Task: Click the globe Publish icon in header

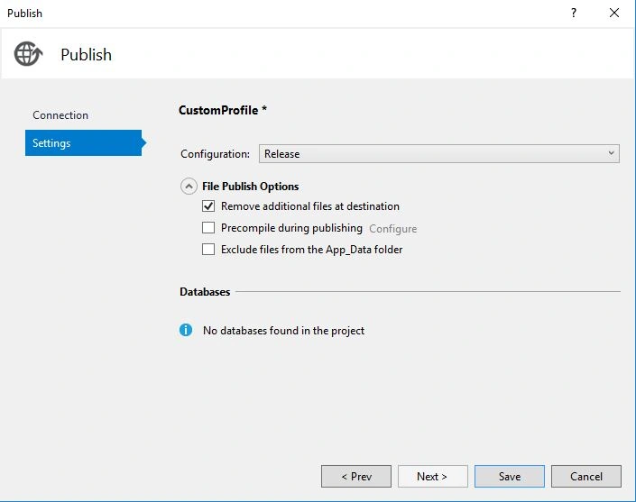Action: tap(28, 53)
